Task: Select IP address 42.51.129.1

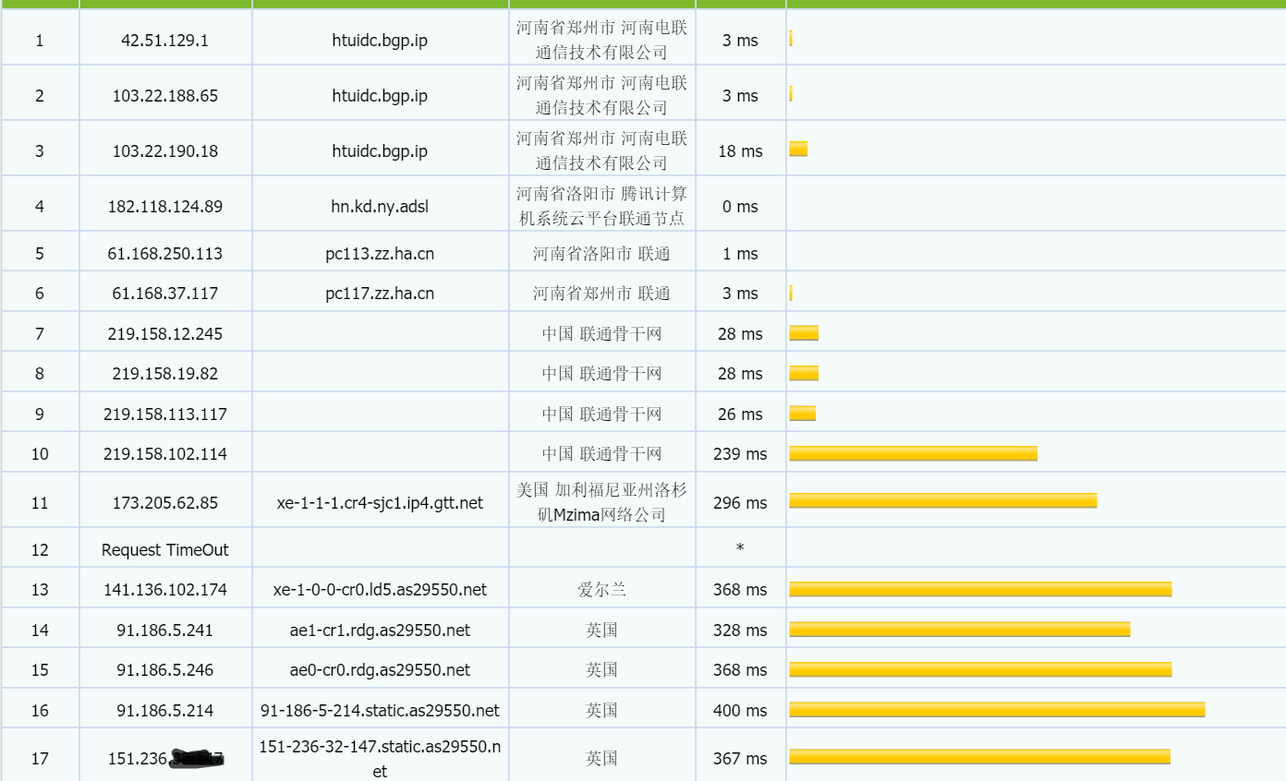Action: [164, 41]
